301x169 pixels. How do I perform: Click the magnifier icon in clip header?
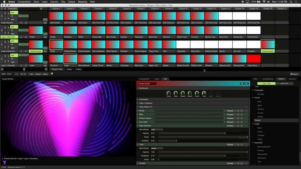point(242,84)
